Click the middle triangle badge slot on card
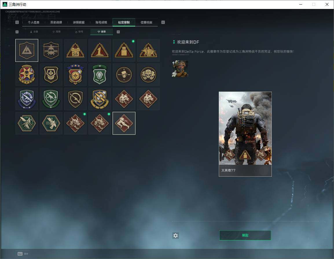This screenshot has height=259, width=334. 245,155
